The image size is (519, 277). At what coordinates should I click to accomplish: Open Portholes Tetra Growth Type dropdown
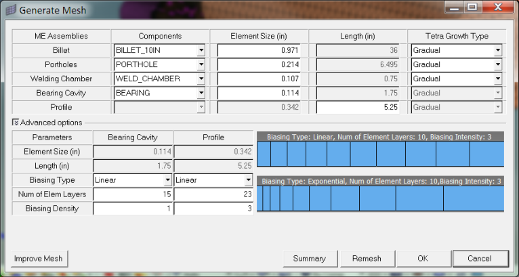(x=497, y=64)
